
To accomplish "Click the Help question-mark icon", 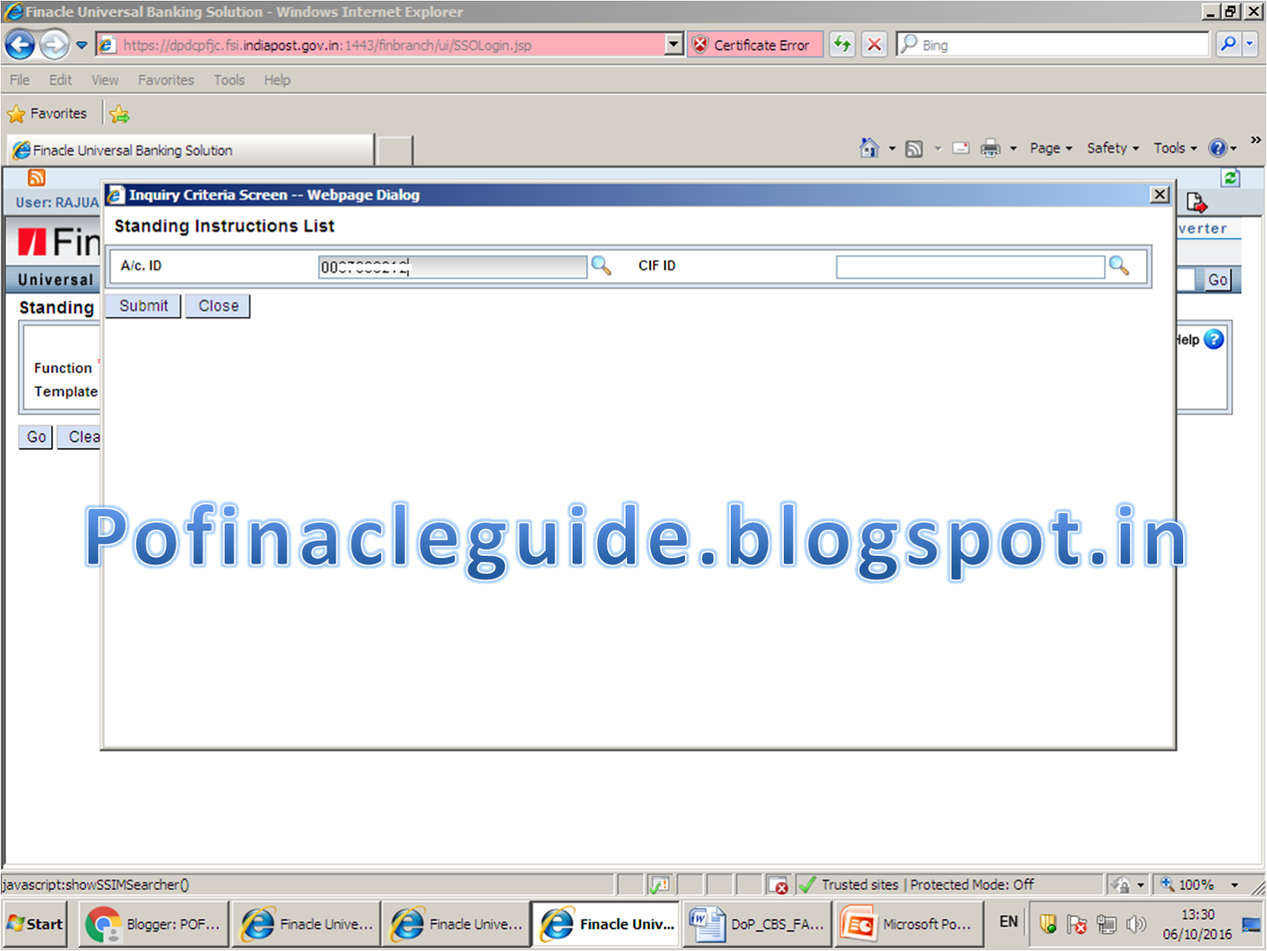I will tap(1212, 339).
